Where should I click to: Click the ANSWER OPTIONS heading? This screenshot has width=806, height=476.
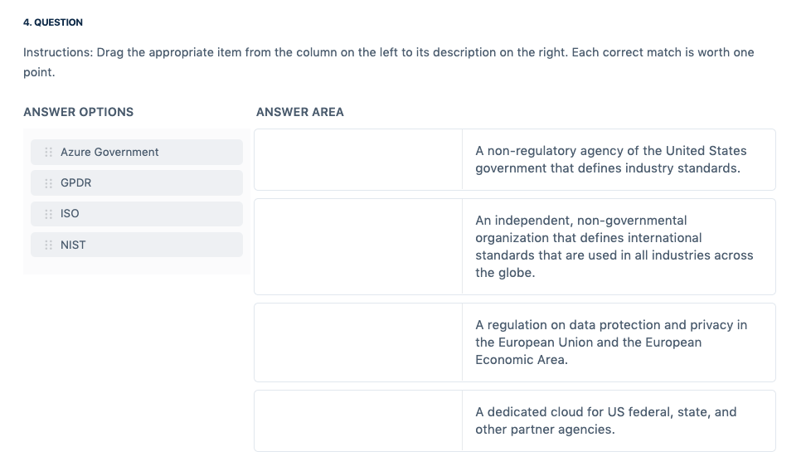click(78, 112)
